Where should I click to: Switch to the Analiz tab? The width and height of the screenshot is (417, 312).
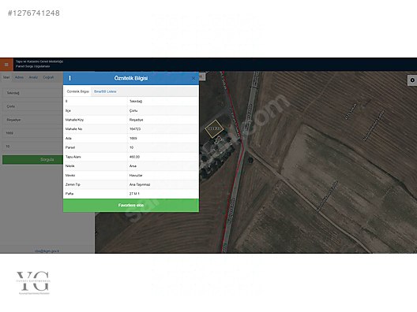(33, 77)
